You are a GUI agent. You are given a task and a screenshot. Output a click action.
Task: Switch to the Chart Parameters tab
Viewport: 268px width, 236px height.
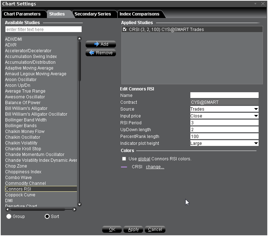click(x=22, y=14)
